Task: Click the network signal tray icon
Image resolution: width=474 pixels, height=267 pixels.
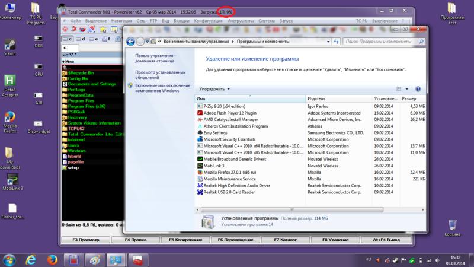Action: tap(429, 260)
